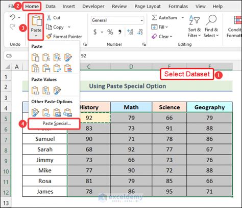
Task: Choose Paste Values icon with 123
Action: click(x=35, y=91)
